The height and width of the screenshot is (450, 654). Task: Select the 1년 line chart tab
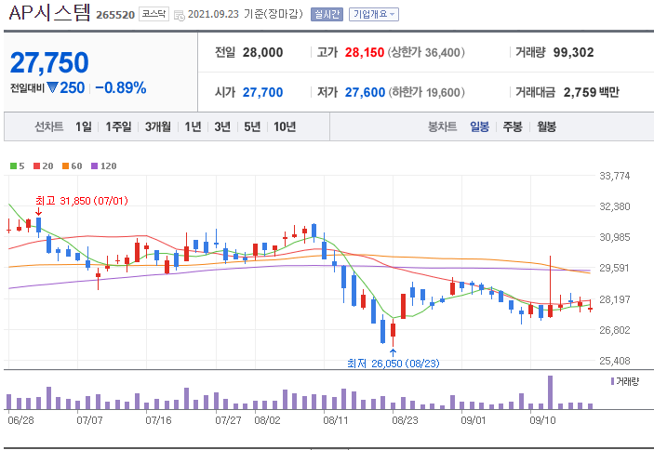point(194,126)
